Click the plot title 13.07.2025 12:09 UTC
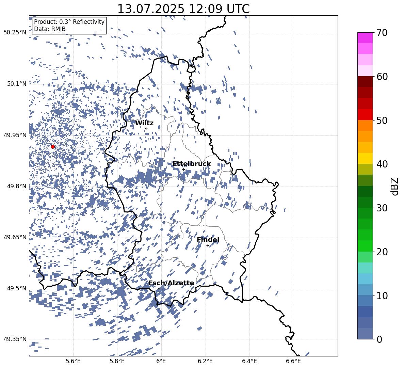403x368 pixels. (x=183, y=9)
